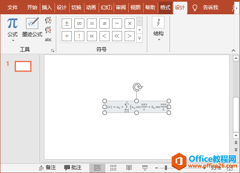Open the 插入 ribbon tab
This screenshot has height=173, width=240.
click(x=47, y=8)
